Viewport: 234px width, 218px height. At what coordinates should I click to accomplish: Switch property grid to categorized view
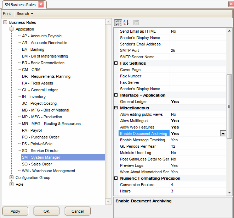pos(118,23)
